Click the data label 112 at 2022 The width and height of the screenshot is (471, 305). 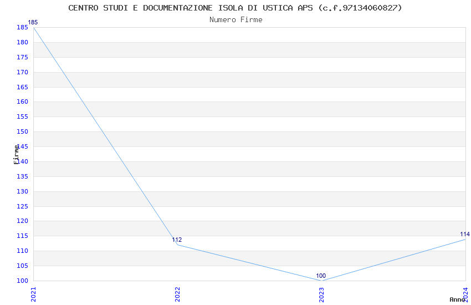(177, 240)
